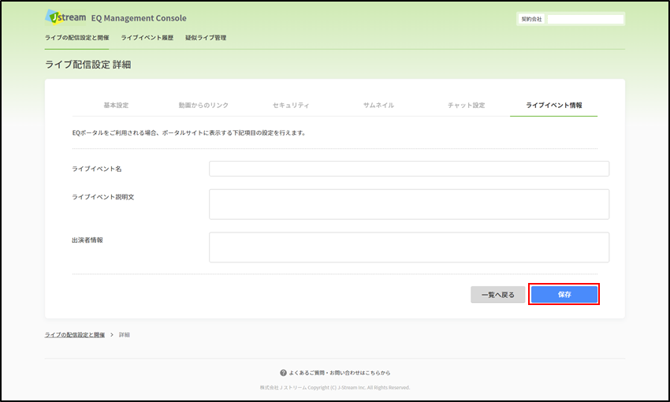Click the ライブイベント名 label
Image resolution: width=670 pixels, height=402 pixels.
point(97,169)
